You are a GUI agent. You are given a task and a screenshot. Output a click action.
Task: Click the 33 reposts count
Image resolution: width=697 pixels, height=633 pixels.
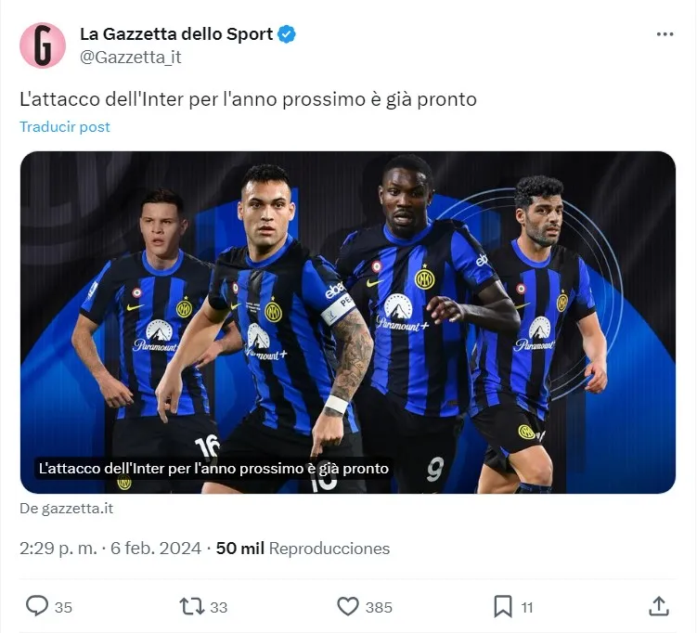pyautogui.click(x=218, y=607)
